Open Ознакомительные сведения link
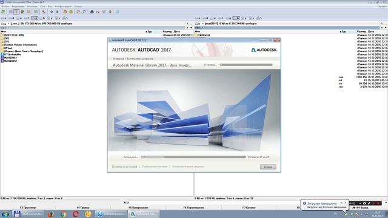This screenshot has height=218, width=388. click(188, 167)
